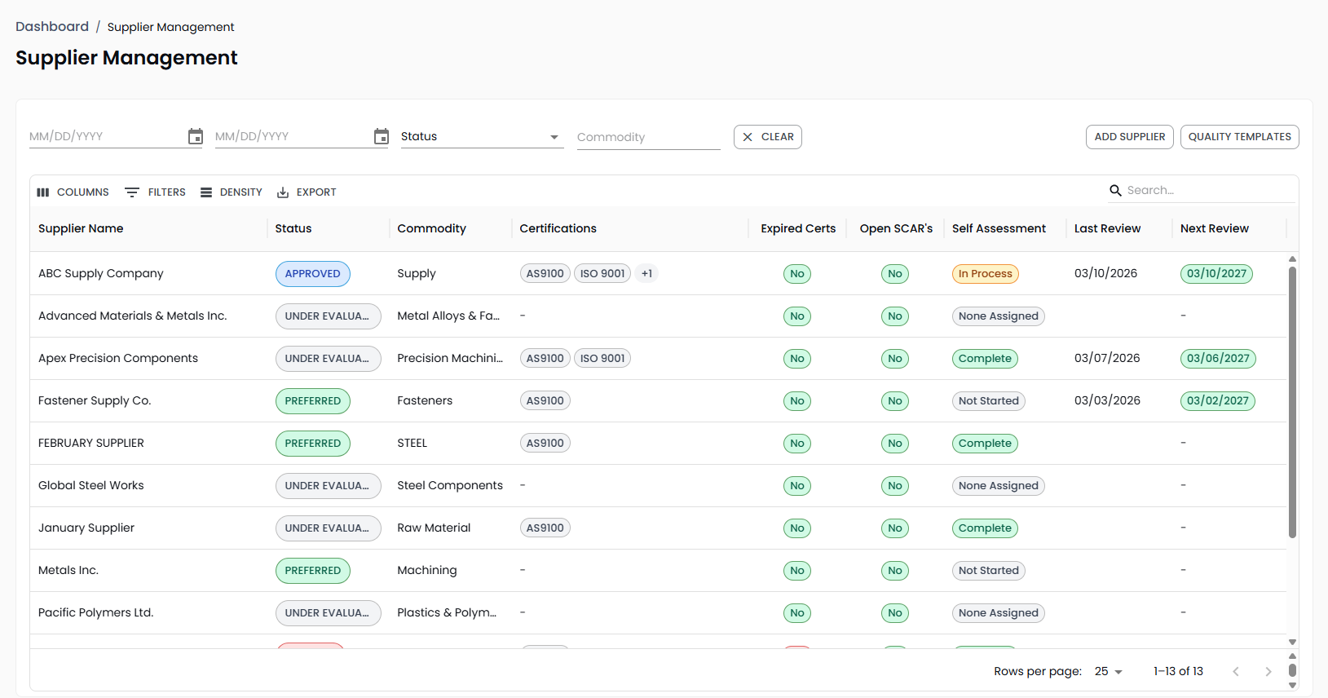Sort by Supplier Name column header
Screen dimensions: 1328x698
click(81, 229)
